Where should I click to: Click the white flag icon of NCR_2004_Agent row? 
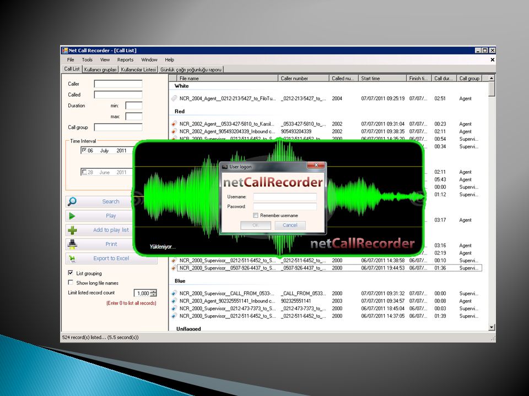pos(174,98)
